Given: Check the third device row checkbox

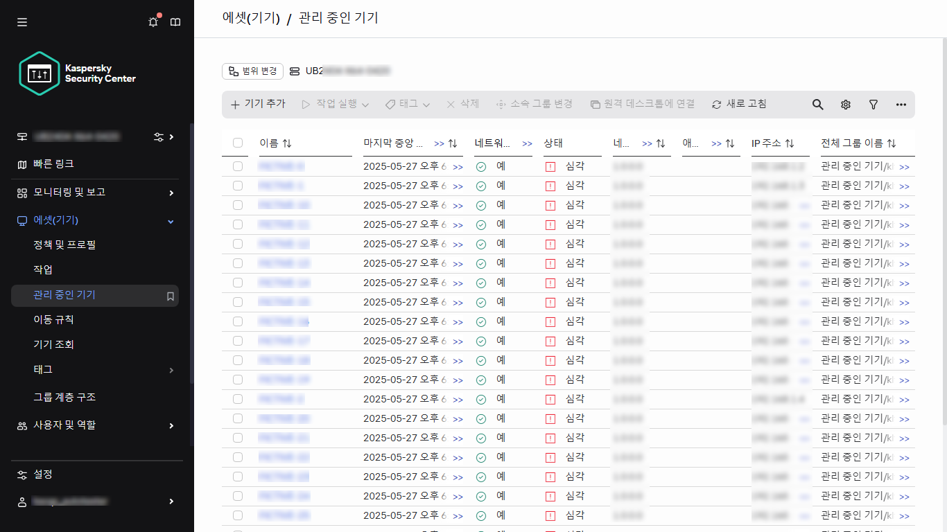Looking at the screenshot, I should [238, 205].
